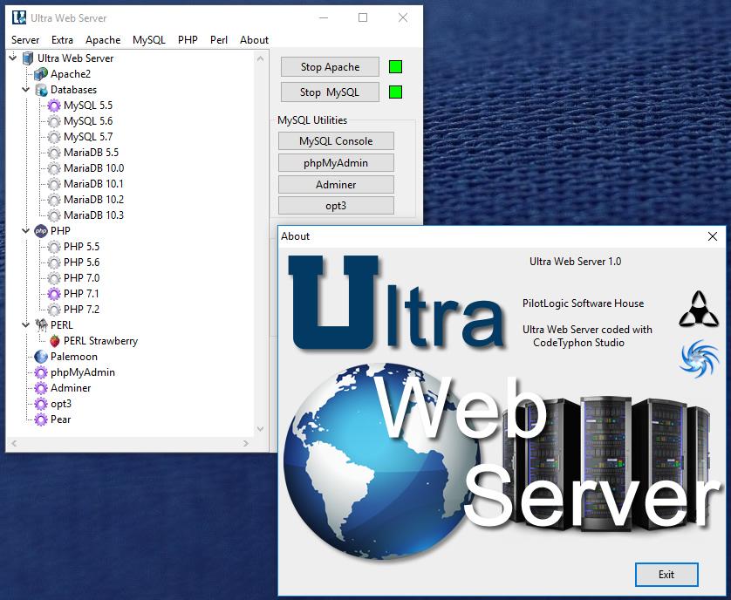The width and height of the screenshot is (731, 600).
Task: Click the "PilotLogic Software House" text
Action: 583,303
